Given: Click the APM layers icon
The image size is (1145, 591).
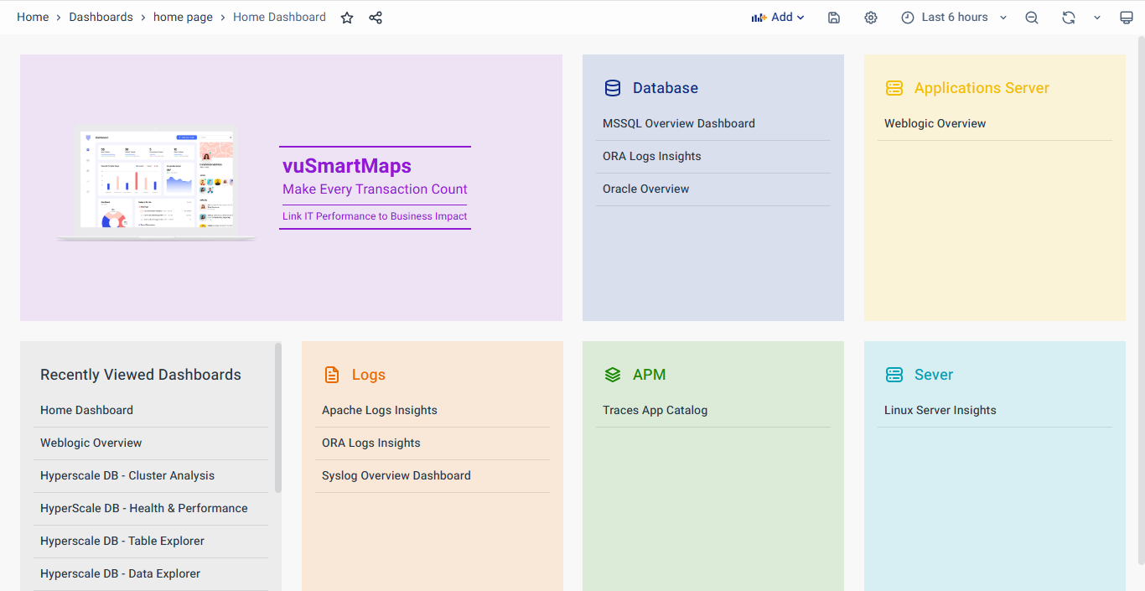Looking at the screenshot, I should click(x=613, y=375).
